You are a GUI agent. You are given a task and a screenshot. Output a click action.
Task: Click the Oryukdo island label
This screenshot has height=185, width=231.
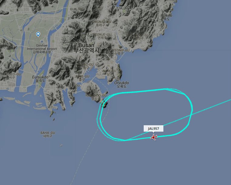(x=122, y=85)
